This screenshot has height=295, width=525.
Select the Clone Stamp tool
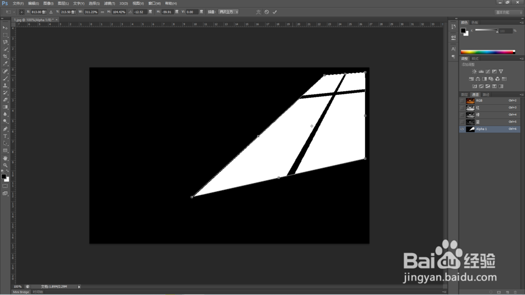[x=5, y=85]
